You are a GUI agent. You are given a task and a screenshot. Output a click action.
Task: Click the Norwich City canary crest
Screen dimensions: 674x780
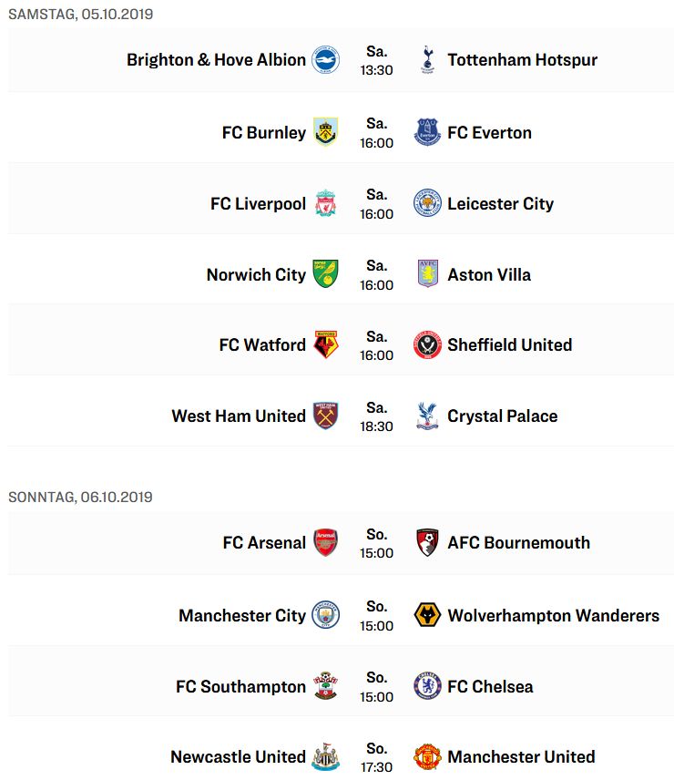325,273
